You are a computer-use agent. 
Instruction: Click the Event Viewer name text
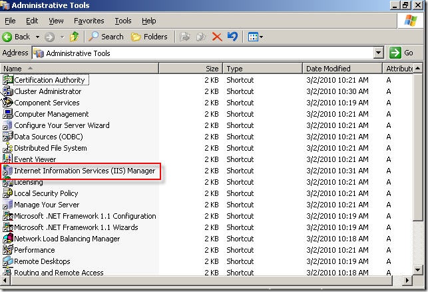click(x=35, y=159)
